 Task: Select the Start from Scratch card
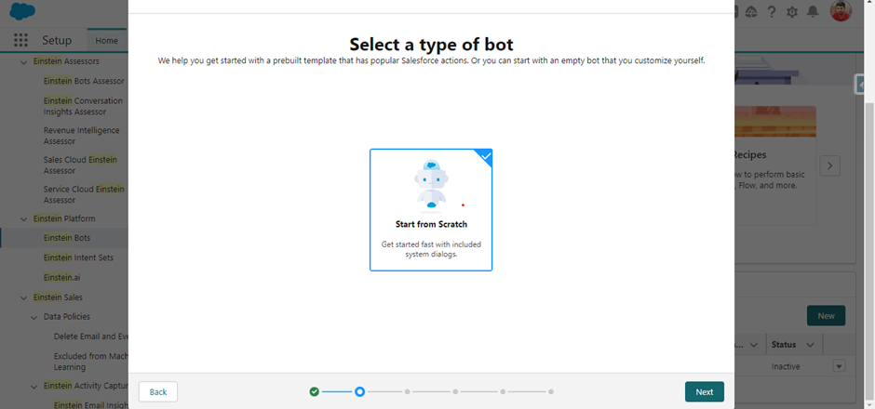pos(431,210)
